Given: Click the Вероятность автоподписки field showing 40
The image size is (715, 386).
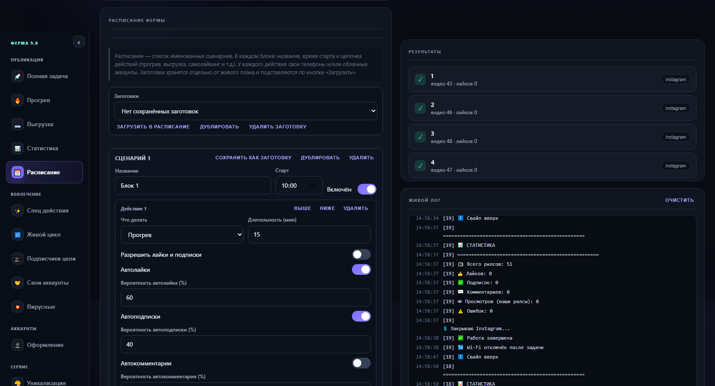Looking at the screenshot, I should pos(246,344).
